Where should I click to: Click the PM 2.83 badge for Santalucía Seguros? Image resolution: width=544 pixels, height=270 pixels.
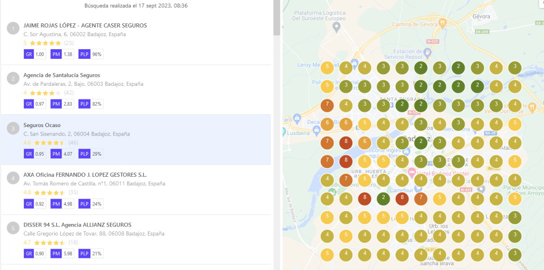62,104
